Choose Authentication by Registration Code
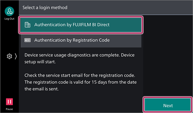Viewport: 193px width, 113px height. coord(81,41)
